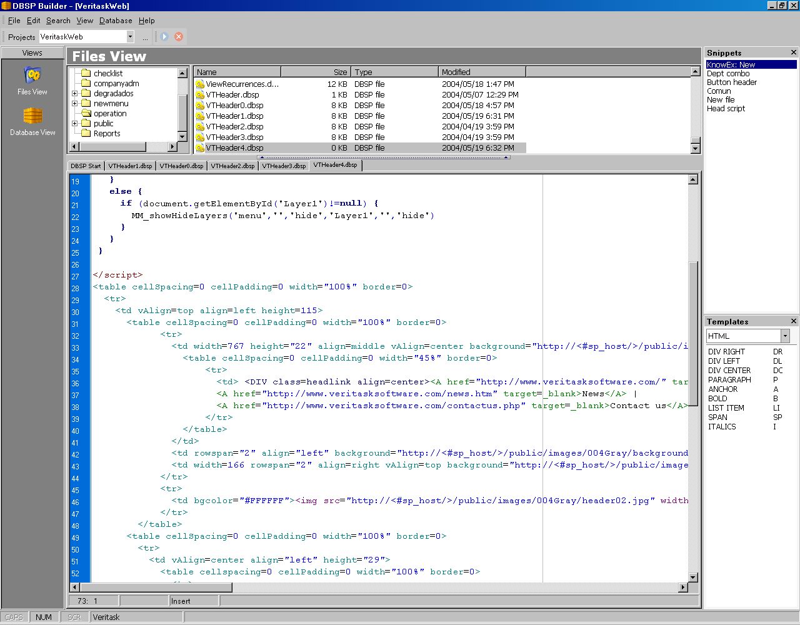800x625 pixels.
Task: Insert the ANCHOR template
Action: click(x=722, y=389)
